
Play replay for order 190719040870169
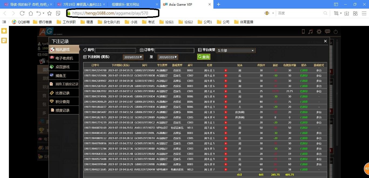tap(226, 128)
